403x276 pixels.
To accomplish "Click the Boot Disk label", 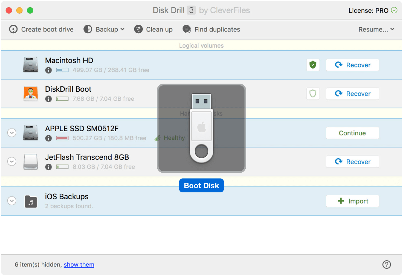I will click(x=201, y=186).
